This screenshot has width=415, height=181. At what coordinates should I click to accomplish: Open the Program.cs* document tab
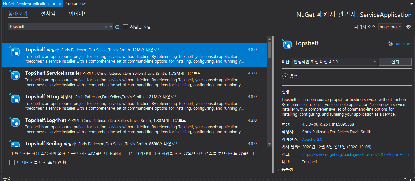(x=75, y=4)
